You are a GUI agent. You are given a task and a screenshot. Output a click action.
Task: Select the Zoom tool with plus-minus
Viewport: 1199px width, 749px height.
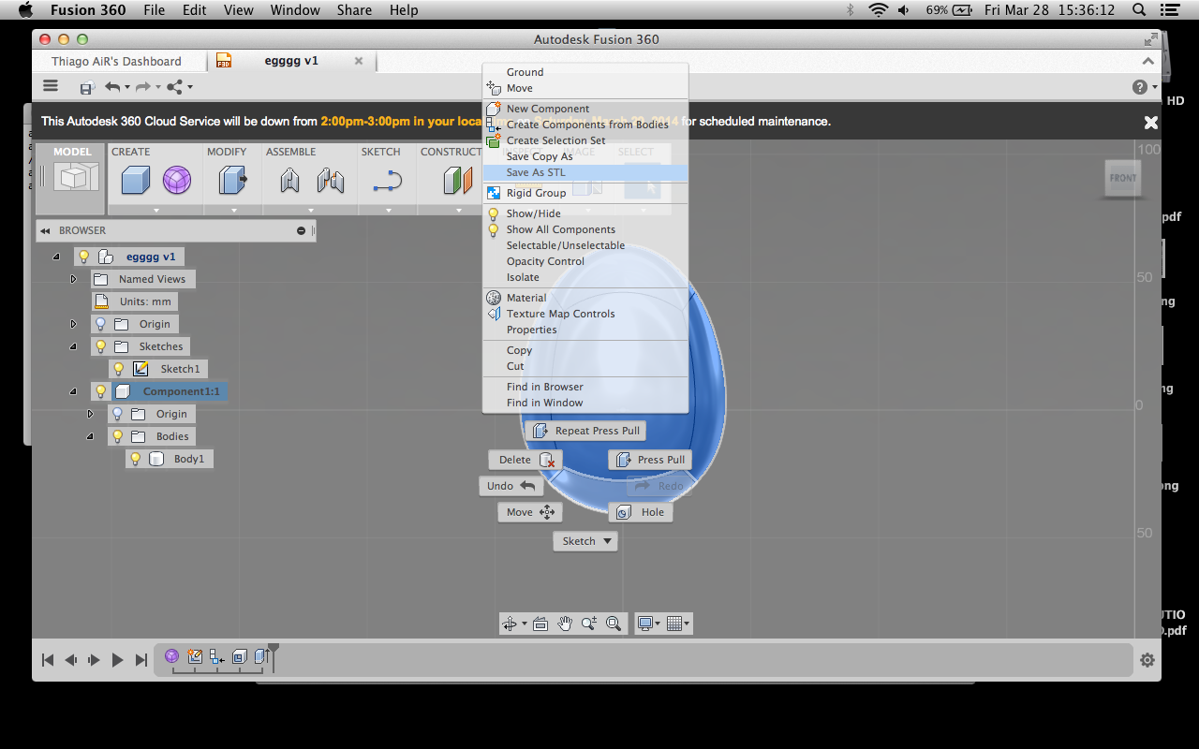pos(589,624)
